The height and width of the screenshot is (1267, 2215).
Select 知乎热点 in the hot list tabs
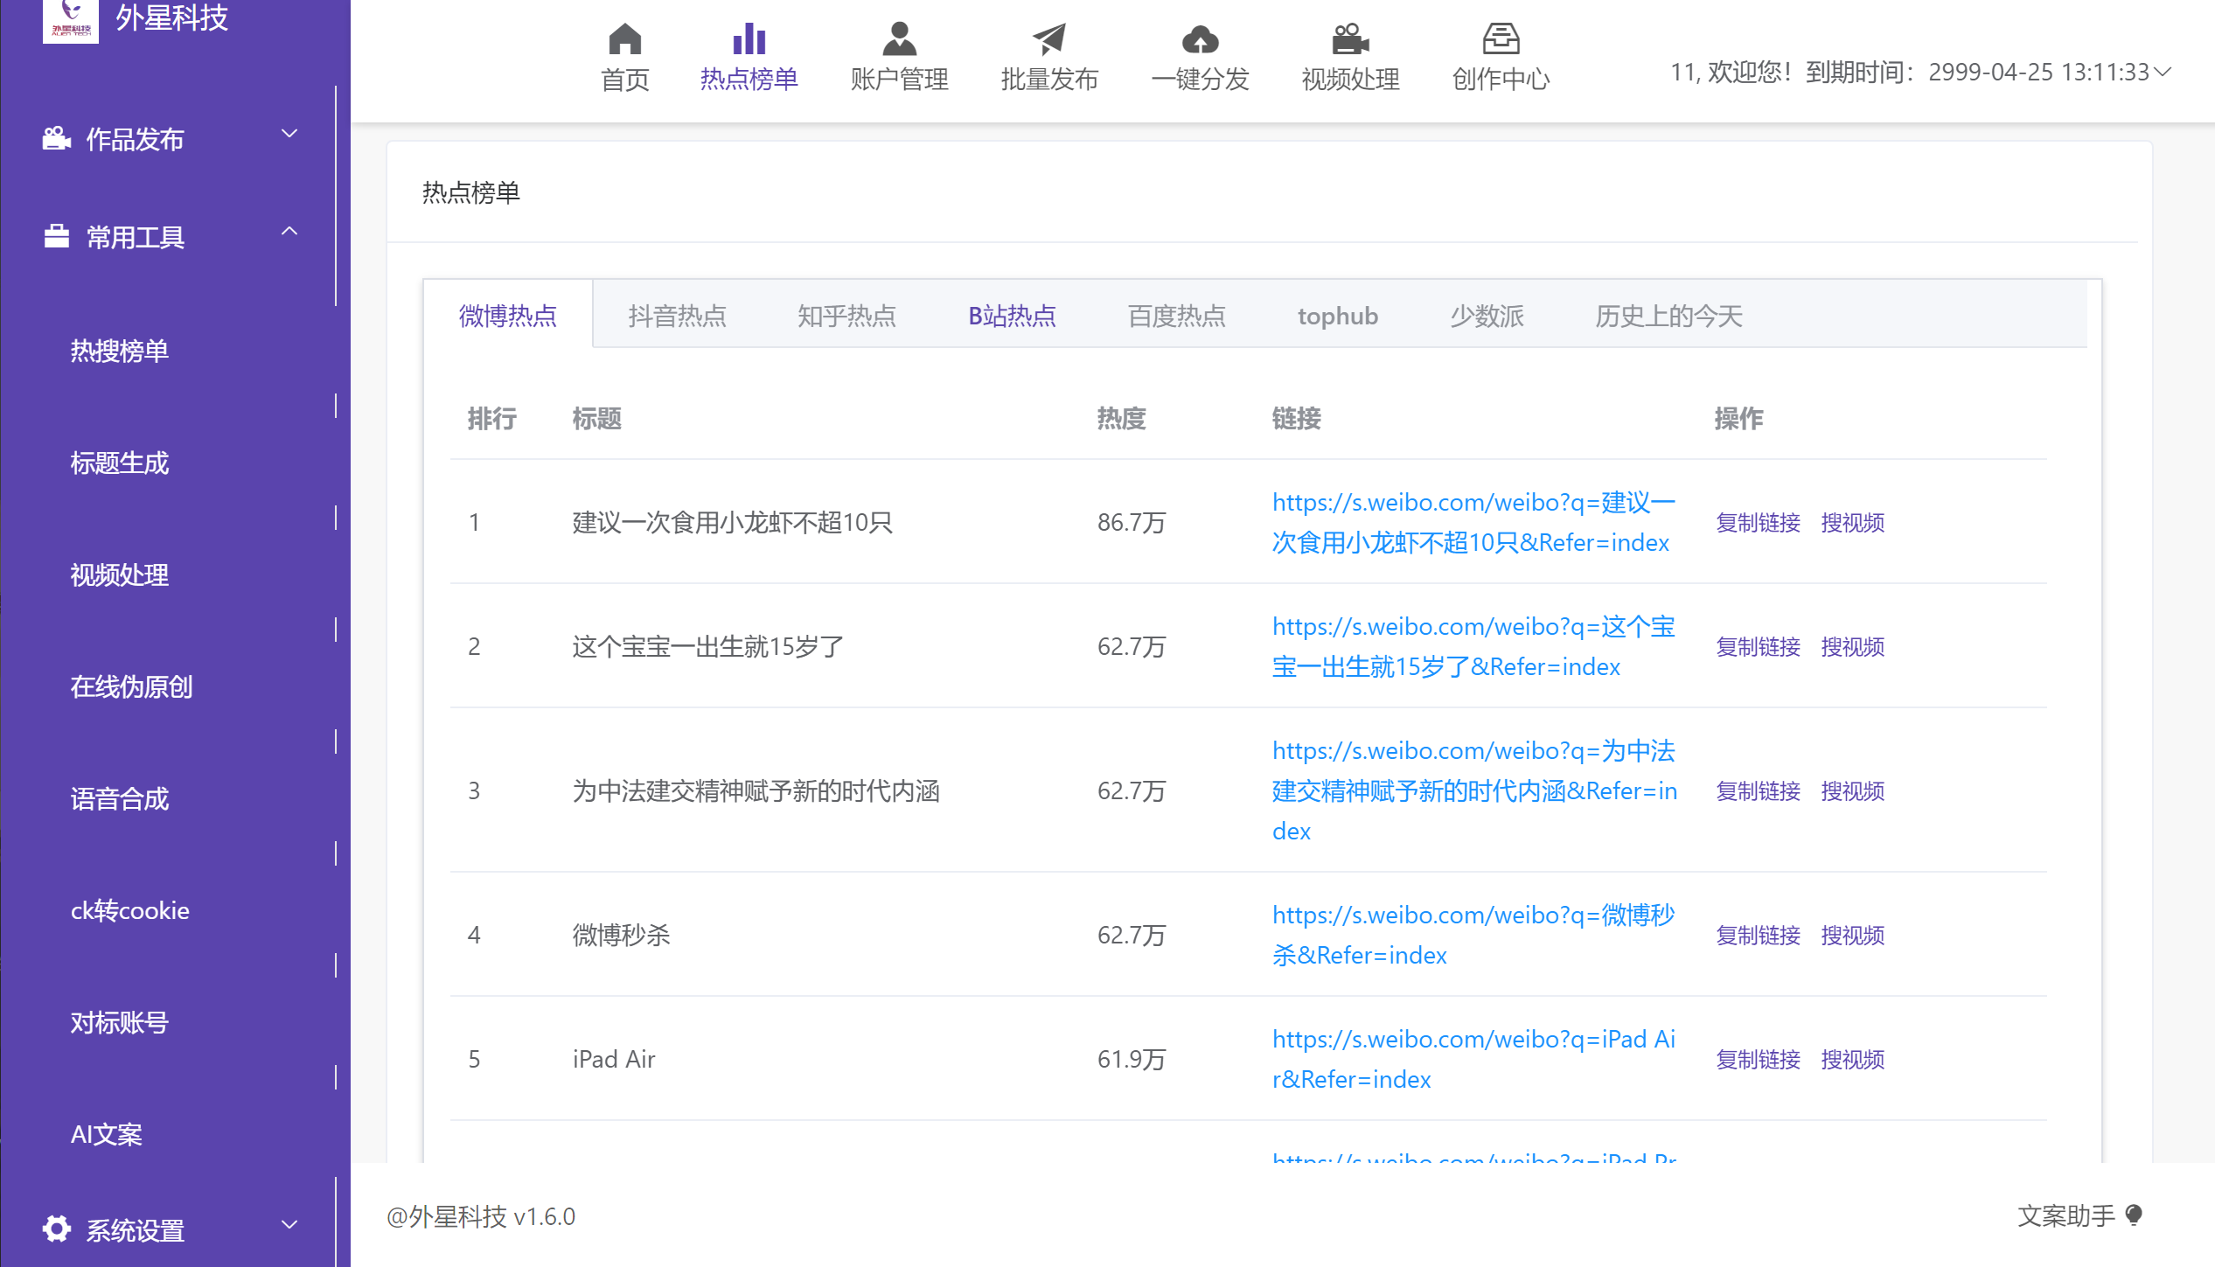pos(846,316)
